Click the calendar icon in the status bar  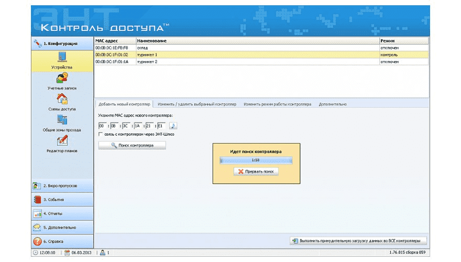point(67,253)
